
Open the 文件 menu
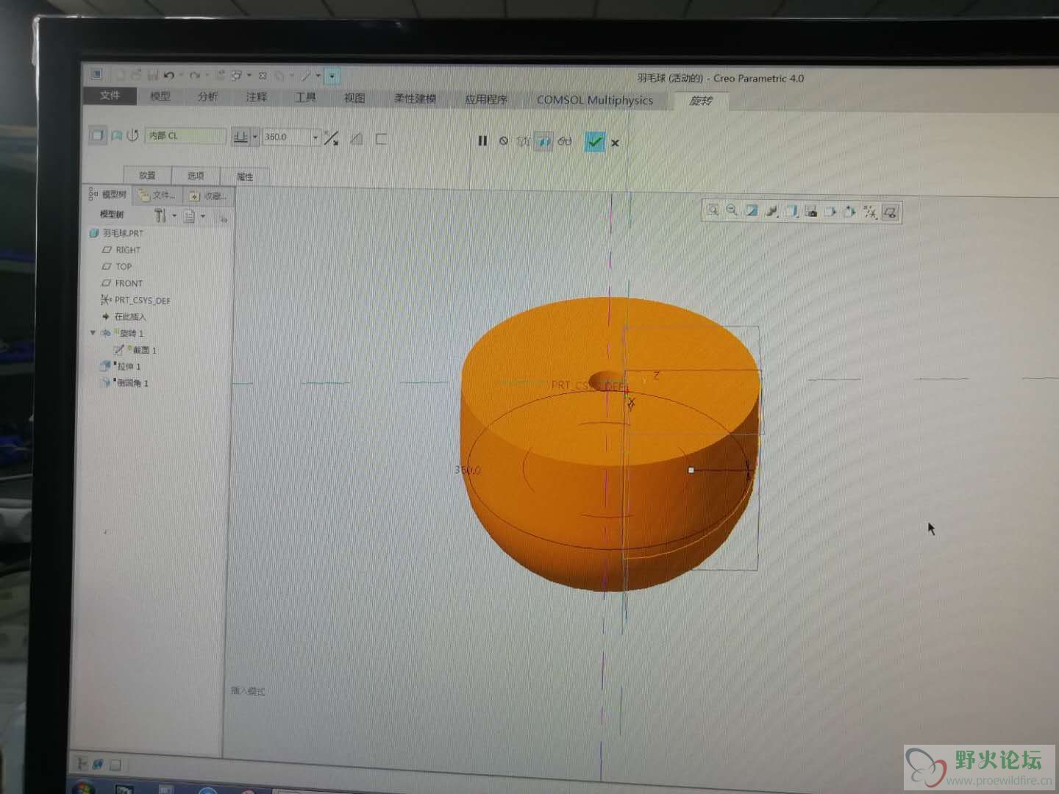(110, 96)
